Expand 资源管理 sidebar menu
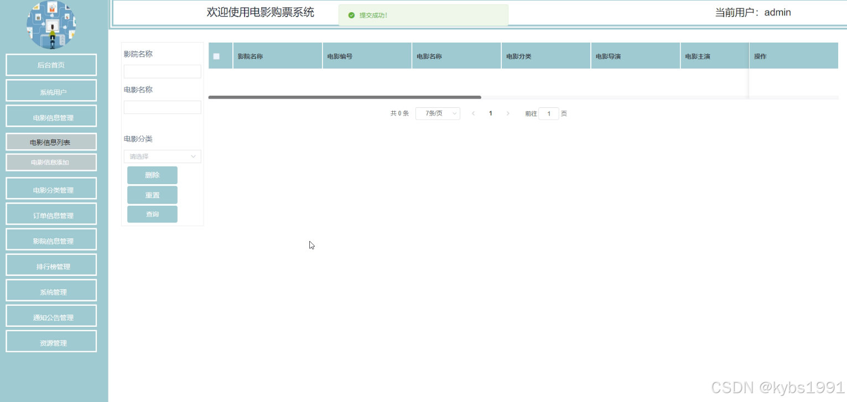 (51, 341)
